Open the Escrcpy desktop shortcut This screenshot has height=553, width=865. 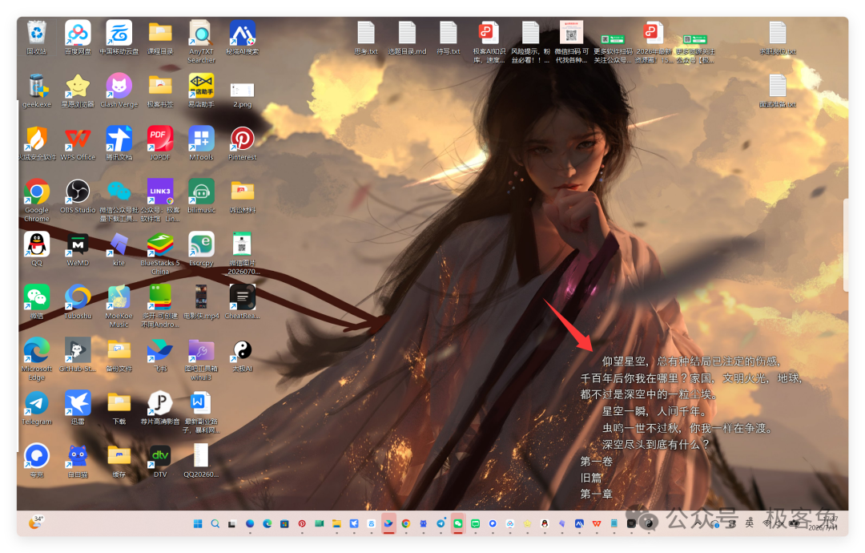[x=201, y=249]
